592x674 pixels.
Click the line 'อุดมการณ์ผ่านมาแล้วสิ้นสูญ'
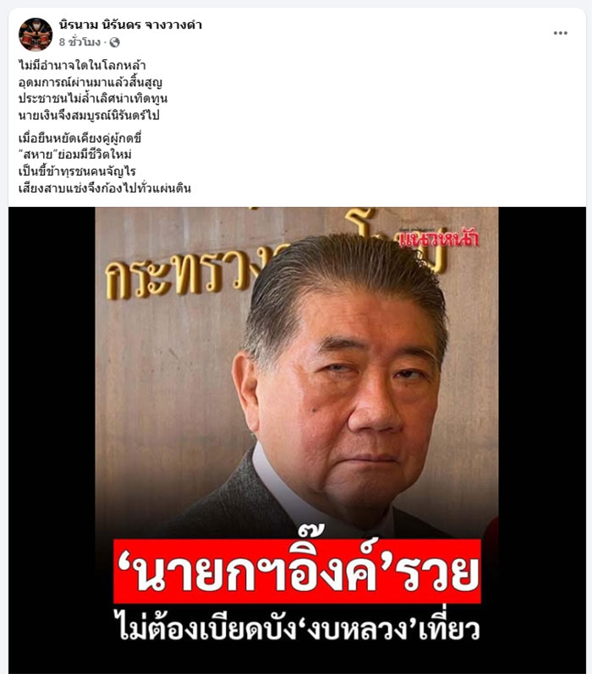click(90, 82)
